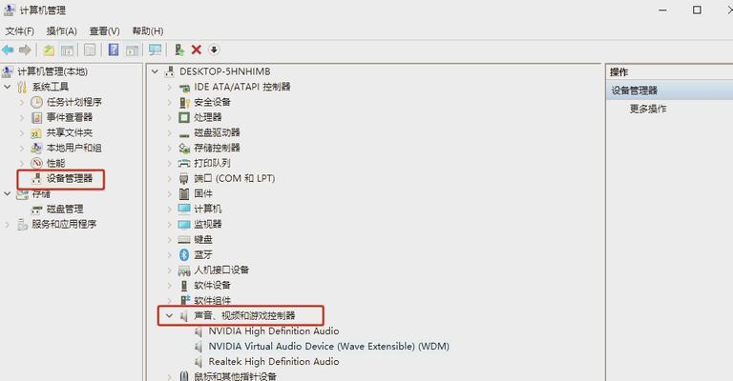The height and width of the screenshot is (381, 733).
Task: Click the blue Help question-mark toolbar icon
Action: 114,50
